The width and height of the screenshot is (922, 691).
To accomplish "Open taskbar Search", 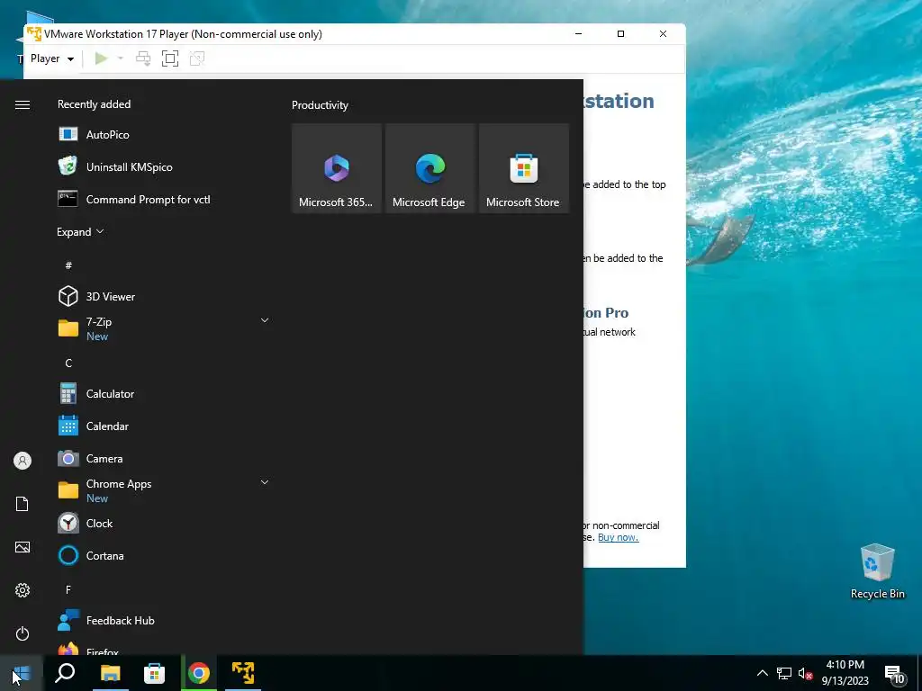I will (65, 673).
